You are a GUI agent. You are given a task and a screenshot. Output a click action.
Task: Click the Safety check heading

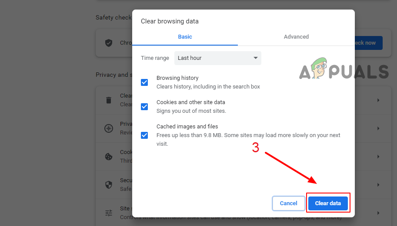pyautogui.click(x=113, y=17)
